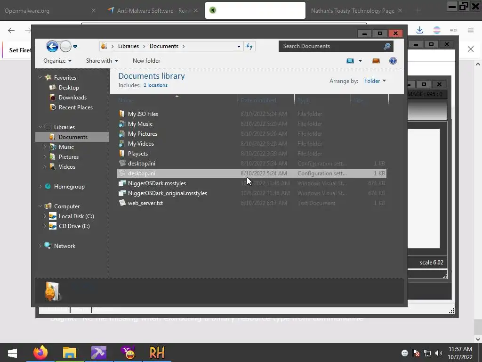Viewport: 482px width, 362px height.
Task: Click Explorer's greyed-out Forward arrow button
Action: [65, 47]
